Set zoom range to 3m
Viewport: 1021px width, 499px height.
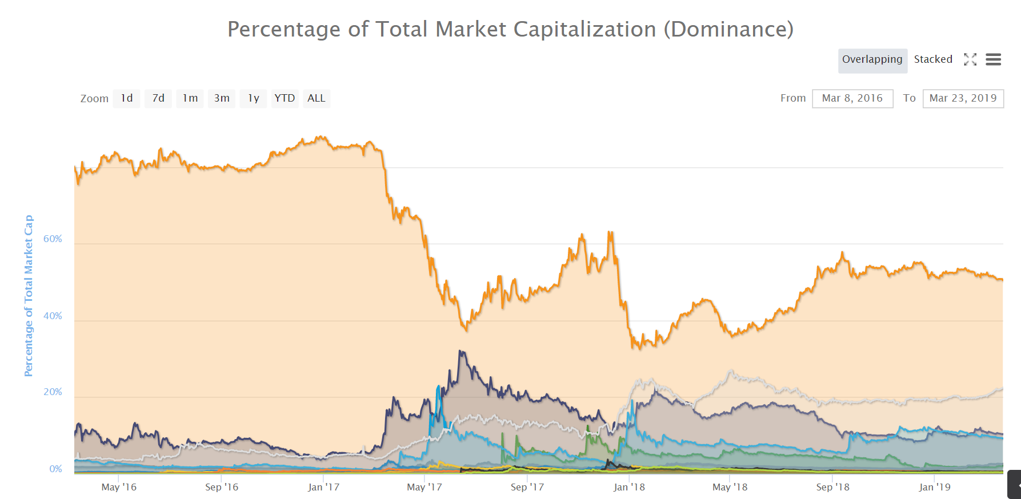222,98
